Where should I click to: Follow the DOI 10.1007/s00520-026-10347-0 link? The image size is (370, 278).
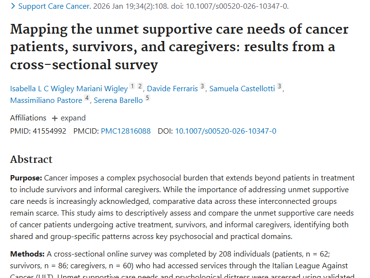pos(225,131)
